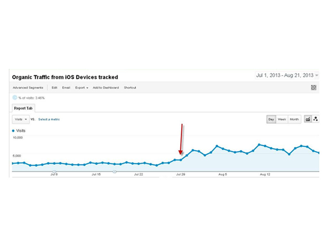This screenshot has width=328, height=246.
Task: Click the red arrow pointing at the chart
Action: (x=181, y=140)
